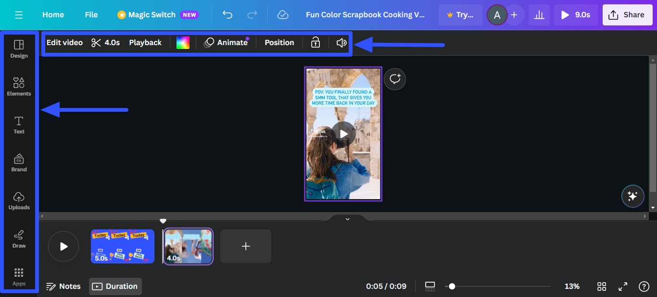
Task: Open the hamburger main menu
Action: (19, 15)
